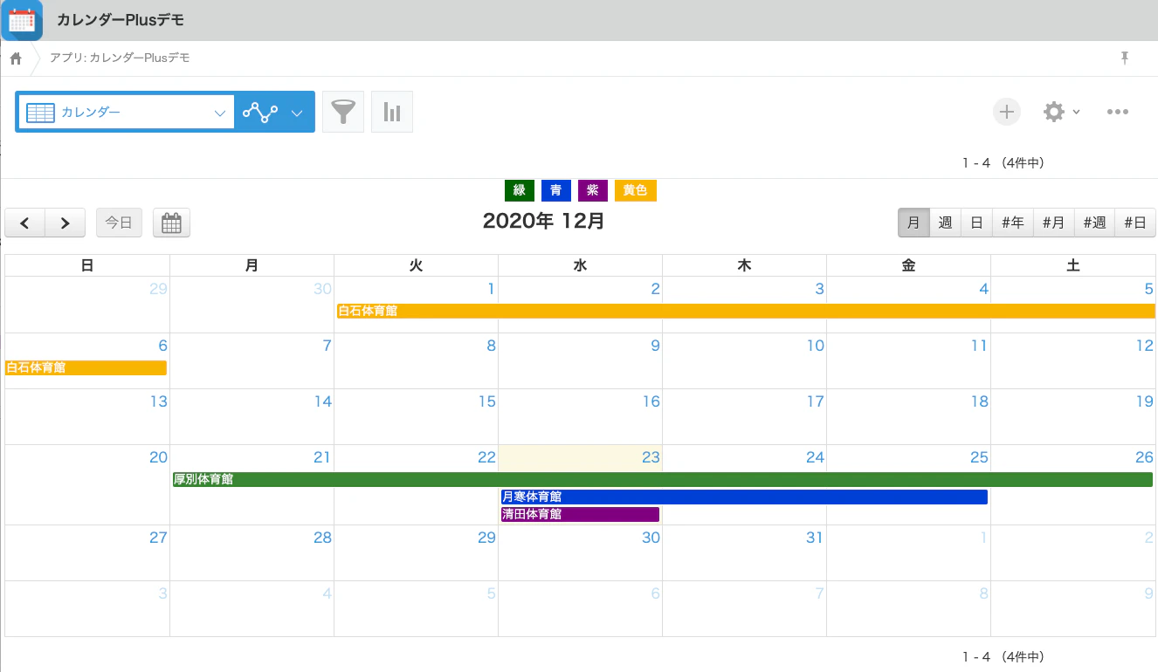The width and height of the screenshot is (1158, 672).
Task: Open the filter funnel icon
Action: click(343, 112)
